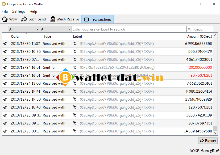This screenshot has height=155, width=220.
Task: Sort by the Label column header
Action: click(126, 36)
